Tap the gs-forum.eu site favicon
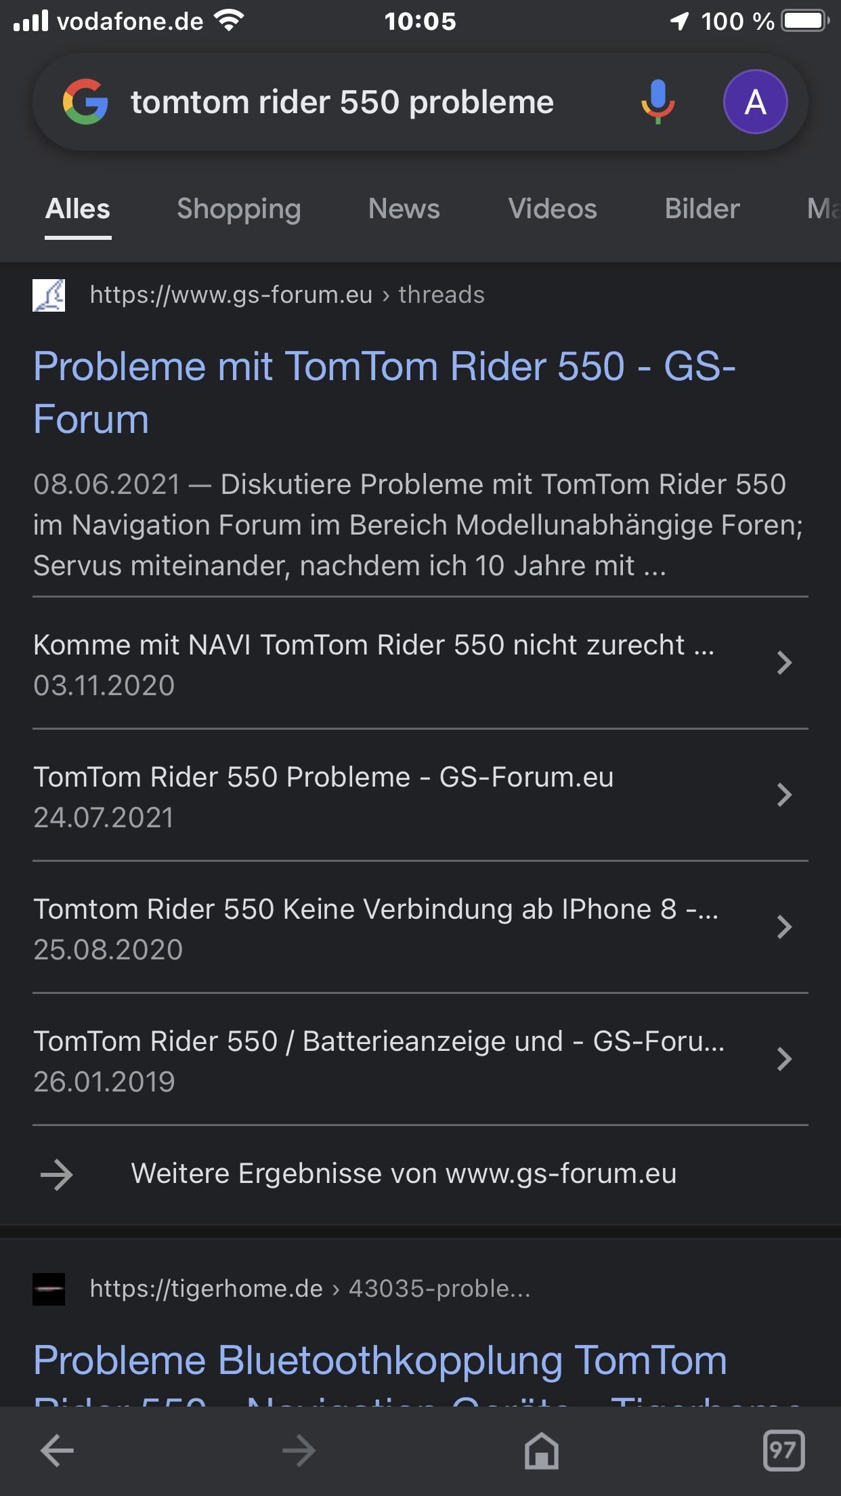The image size is (841, 1496). [49, 295]
